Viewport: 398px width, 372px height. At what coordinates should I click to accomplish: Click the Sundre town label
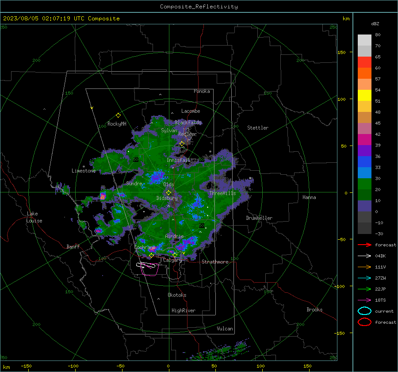pos(134,183)
